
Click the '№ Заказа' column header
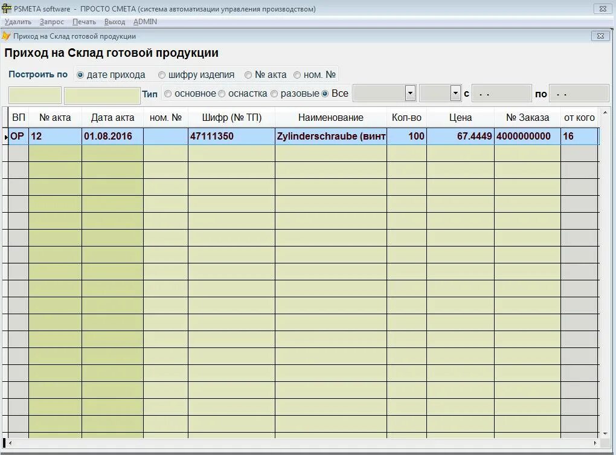pos(528,117)
